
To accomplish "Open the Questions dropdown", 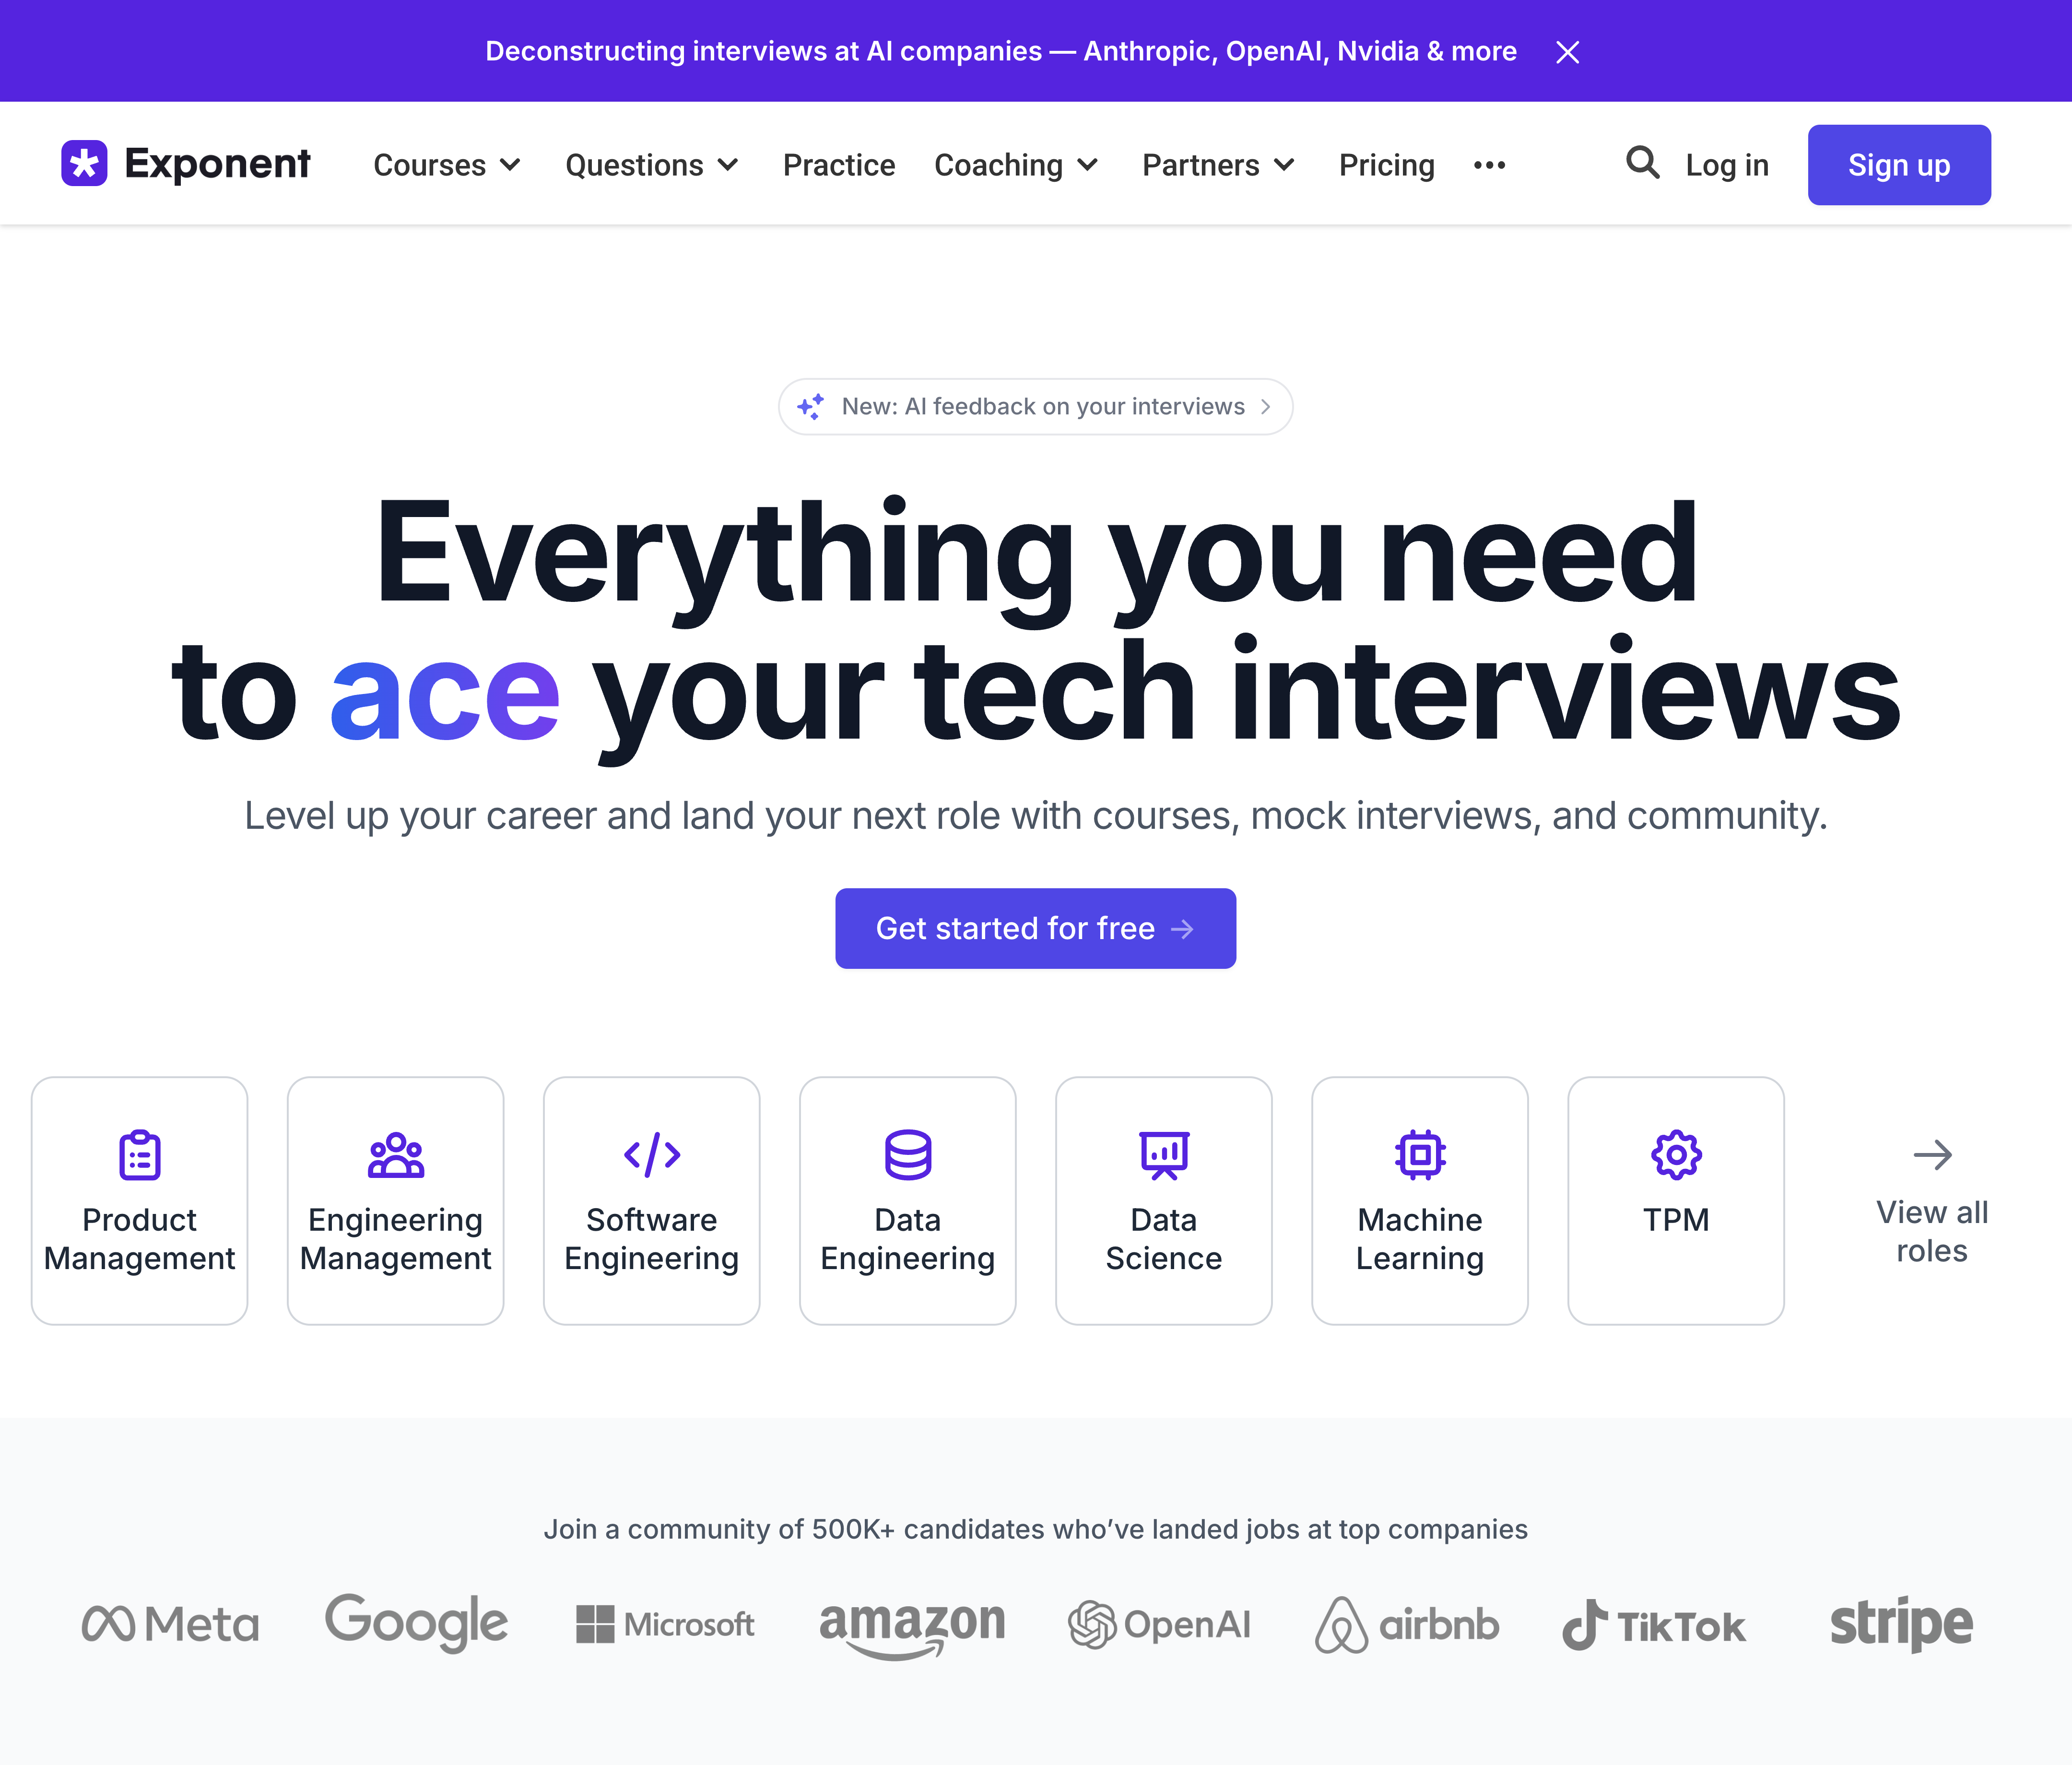I will [x=651, y=165].
